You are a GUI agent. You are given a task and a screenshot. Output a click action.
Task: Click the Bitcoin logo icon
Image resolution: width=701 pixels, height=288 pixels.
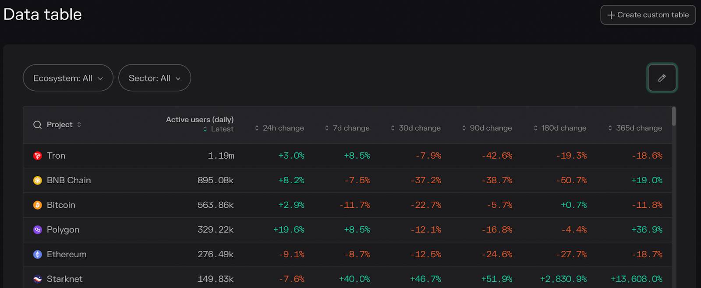(x=38, y=205)
